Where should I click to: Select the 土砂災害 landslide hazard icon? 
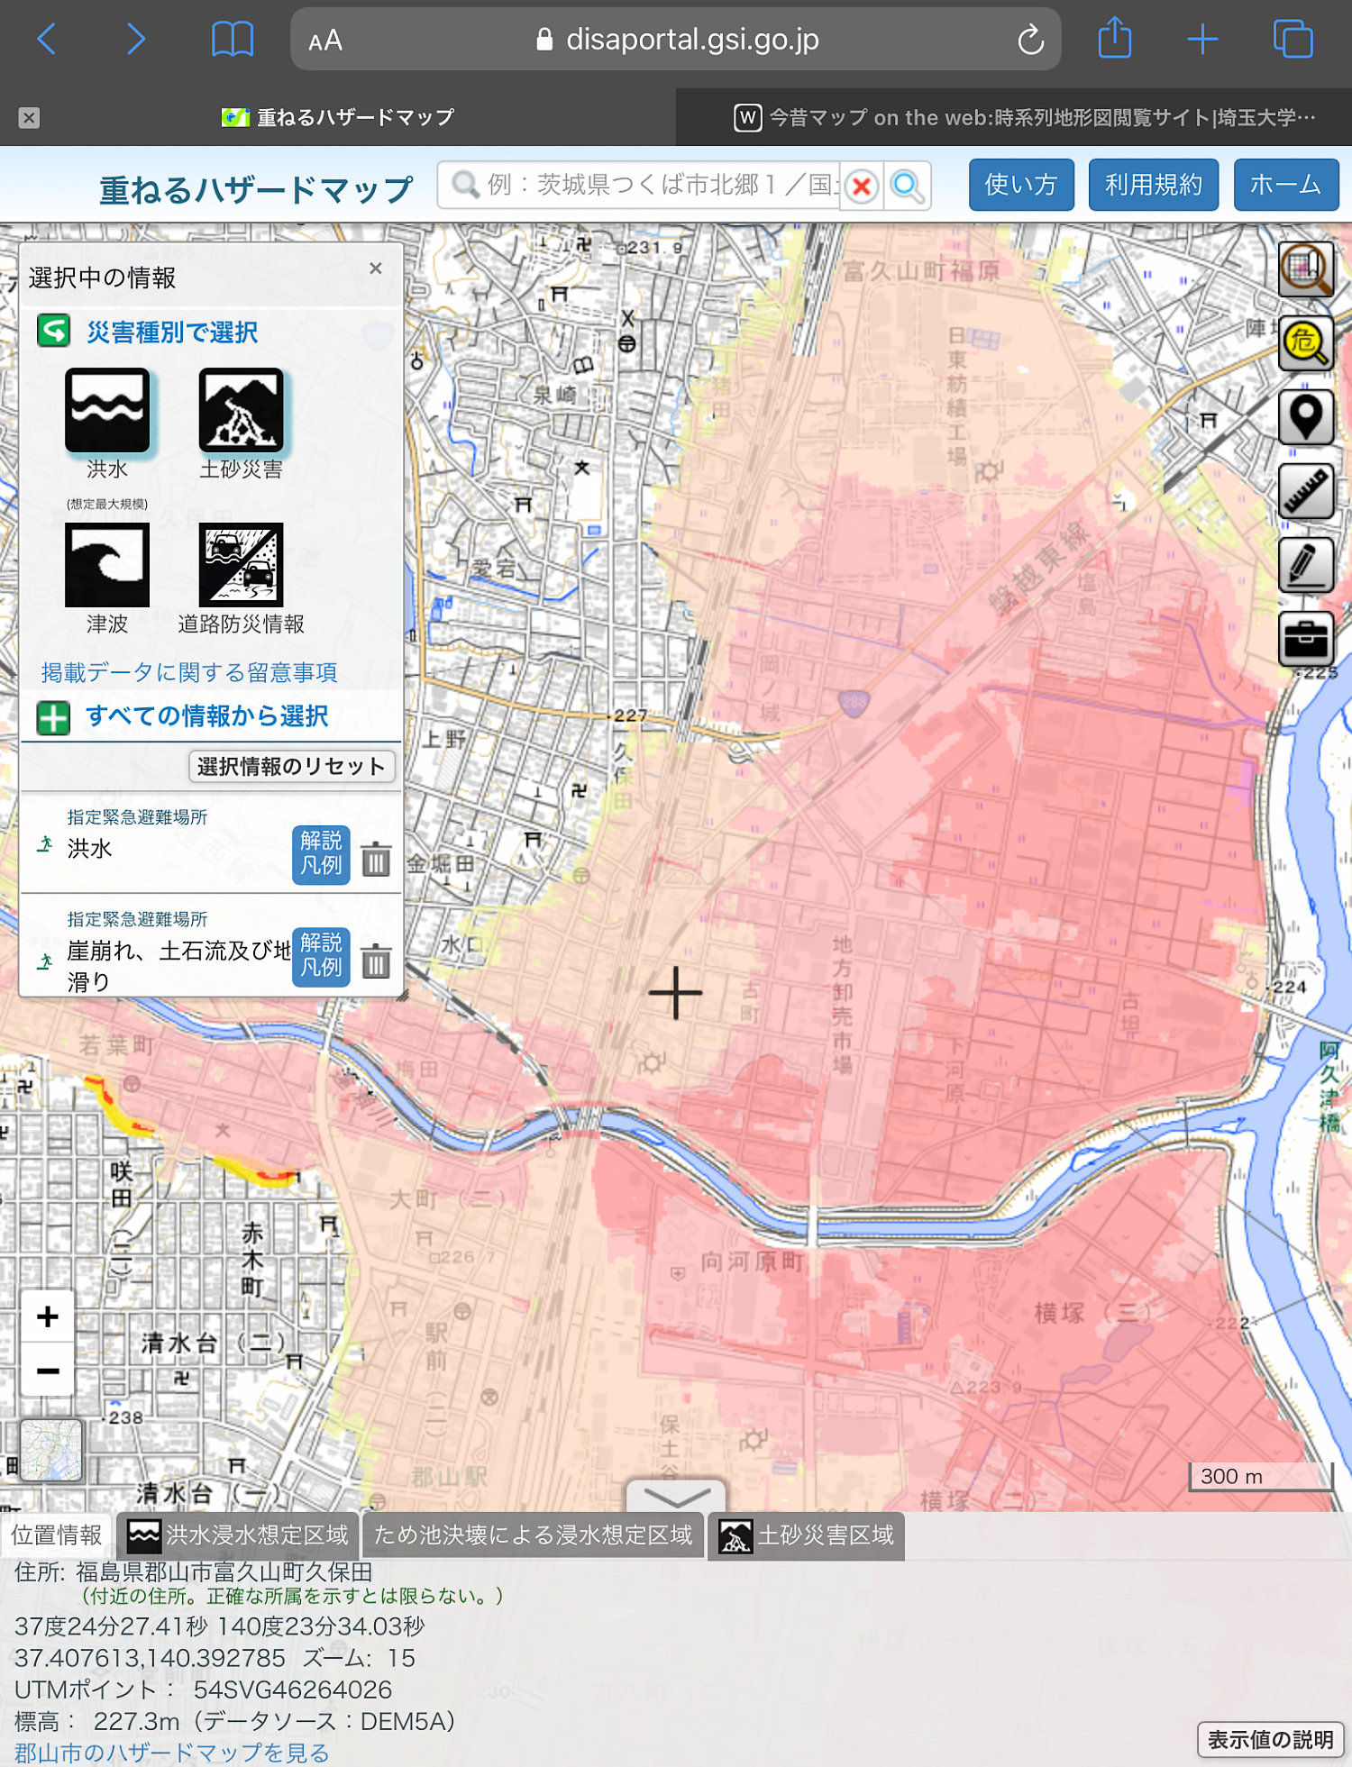(241, 410)
